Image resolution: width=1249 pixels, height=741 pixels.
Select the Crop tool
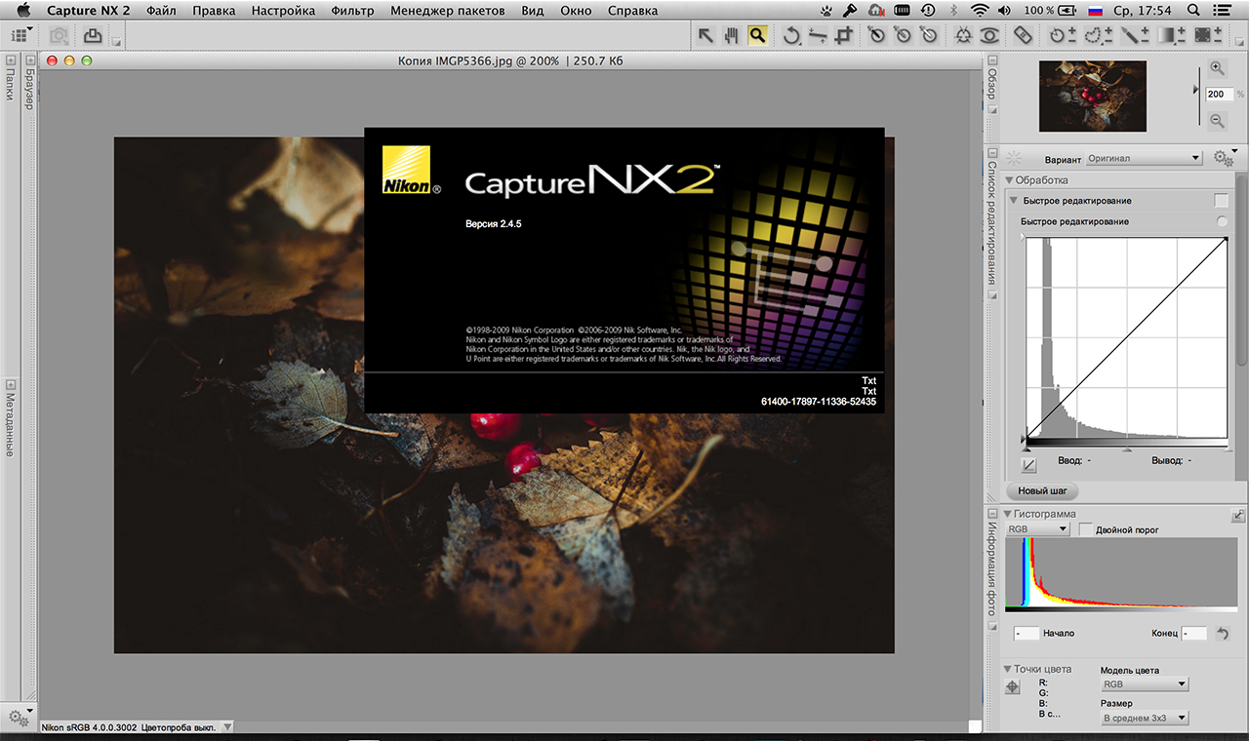[x=845, y=36]
